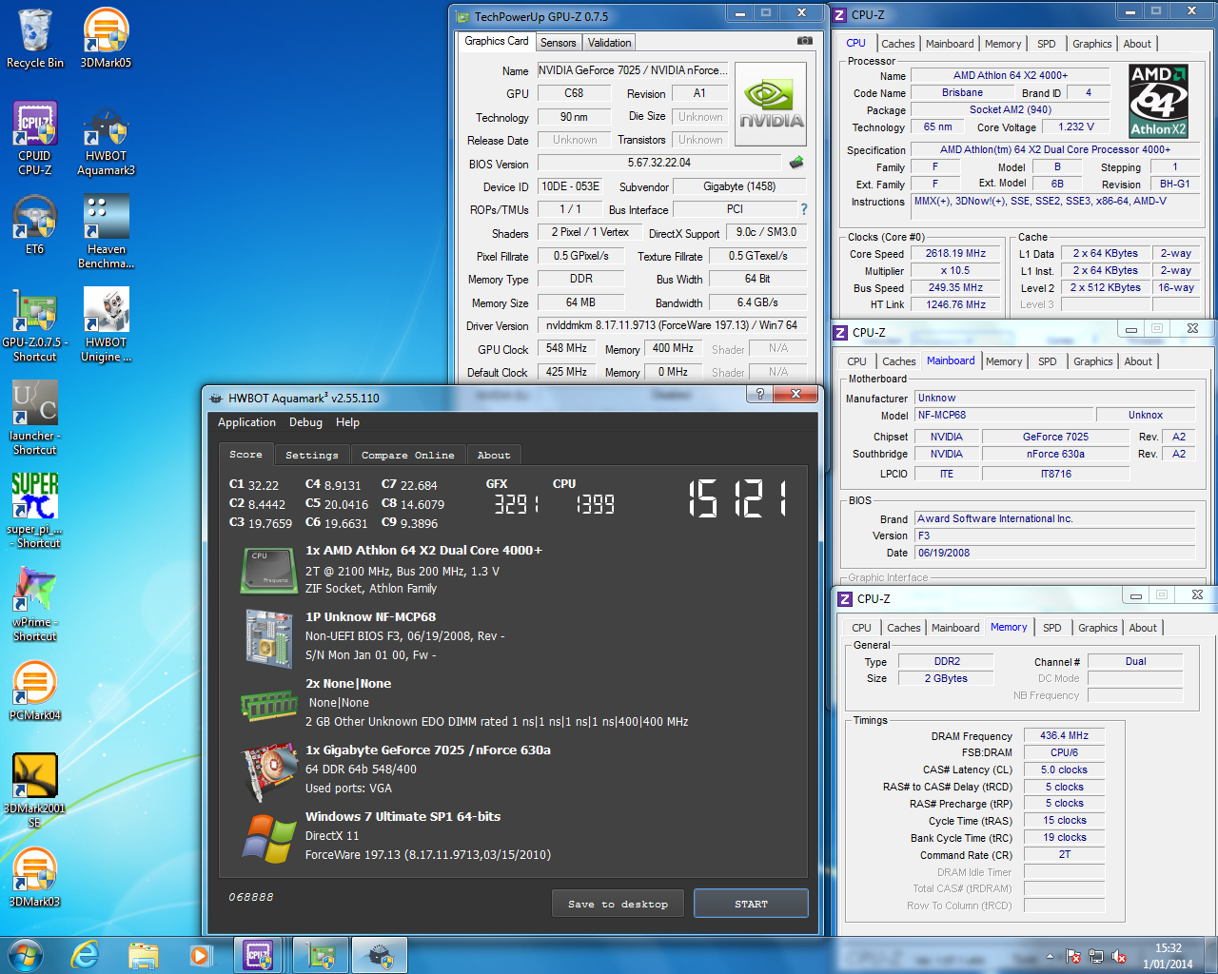The width and height of the screenshot is (1218, 974).
Task: Open the PCMark04 desktop shortcut
Action: (35, 692)
